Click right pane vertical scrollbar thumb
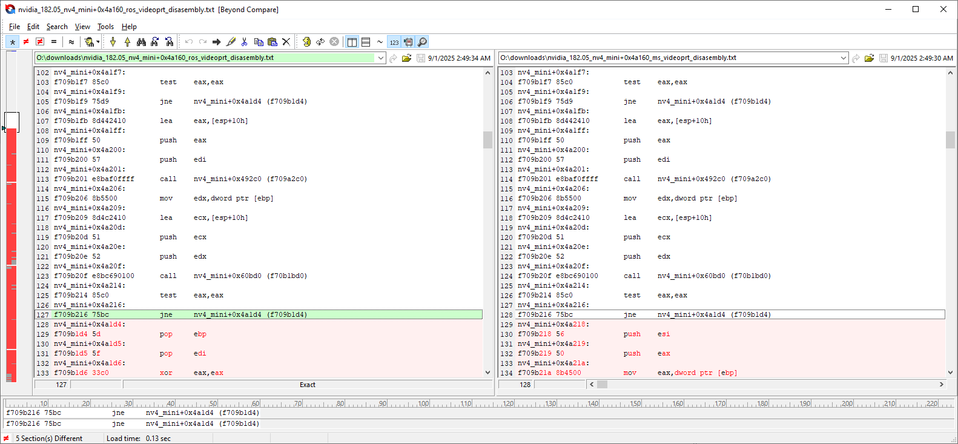 (950, 140)
